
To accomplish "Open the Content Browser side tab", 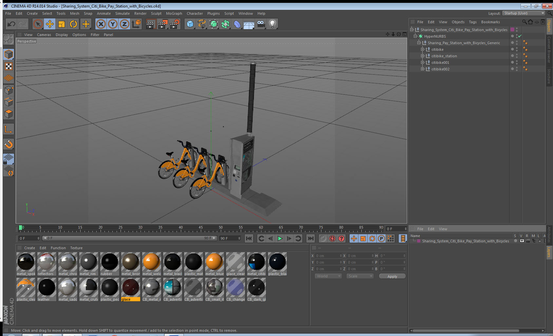I will point(549,49).
